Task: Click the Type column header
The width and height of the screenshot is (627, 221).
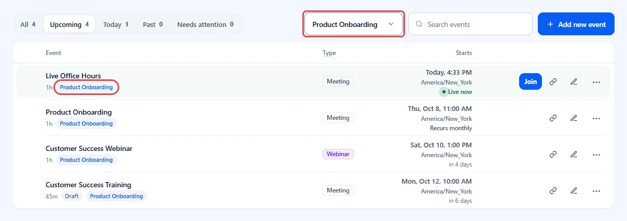Action: click(x=329, y=53)
